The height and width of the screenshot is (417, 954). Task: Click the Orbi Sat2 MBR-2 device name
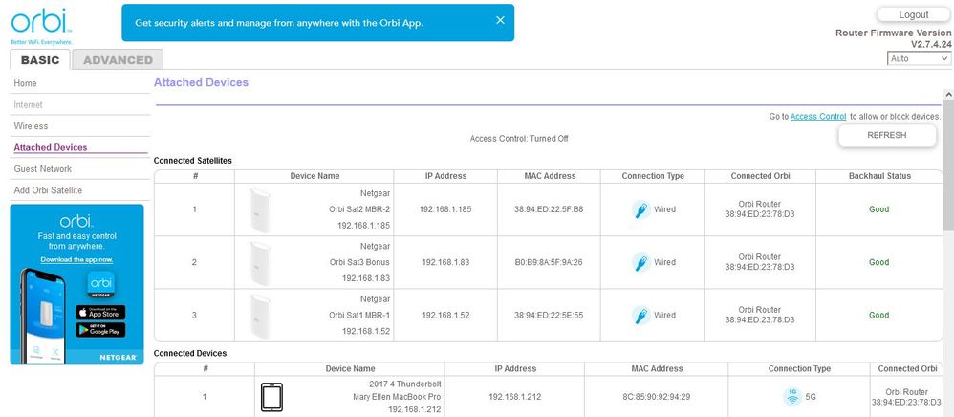tap(359, 209)
